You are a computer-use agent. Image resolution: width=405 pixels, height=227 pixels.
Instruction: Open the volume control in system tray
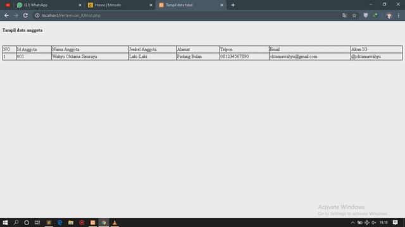[373, 223]
